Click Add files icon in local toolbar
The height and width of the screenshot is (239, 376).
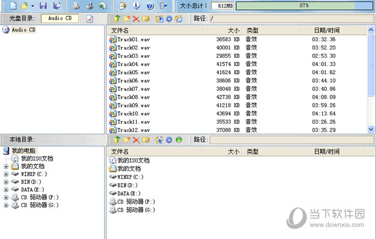pyautogui.click(x=159, y=140)
